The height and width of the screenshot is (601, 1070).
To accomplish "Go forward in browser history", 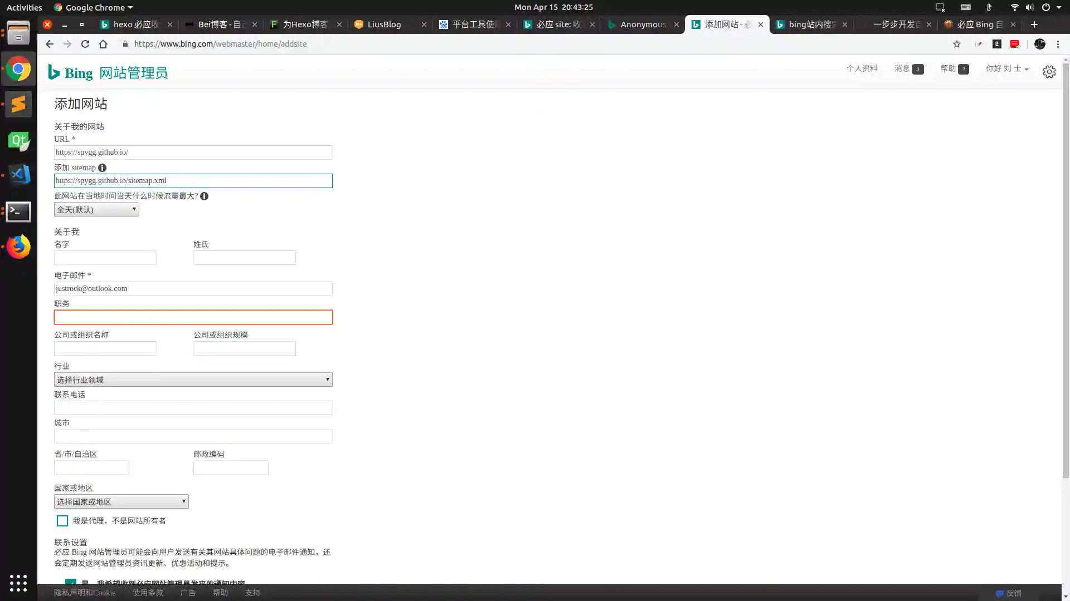I will pyautogui.click(x=67, y=44).
